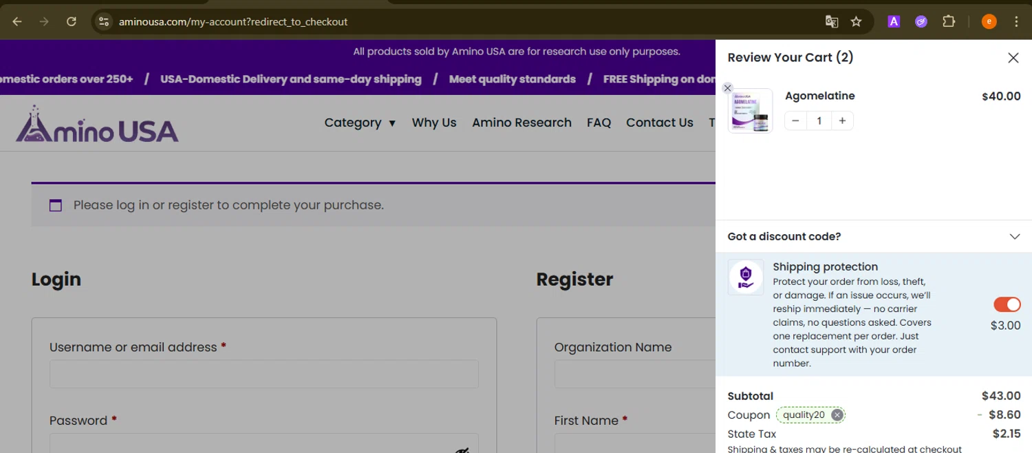Increase Agomelatine quantity with plus button

pyautogui.click(x=842, y=120)
